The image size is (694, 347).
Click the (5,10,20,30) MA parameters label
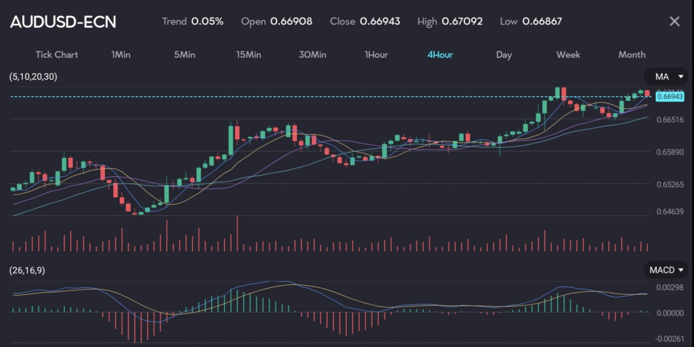(33, 77)
